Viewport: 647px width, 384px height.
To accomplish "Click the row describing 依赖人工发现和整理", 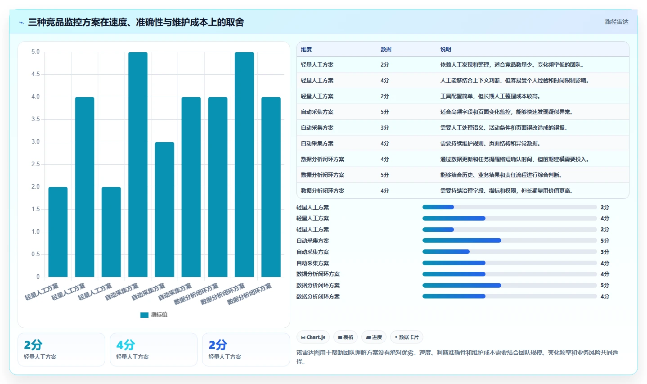I will 463,65.
